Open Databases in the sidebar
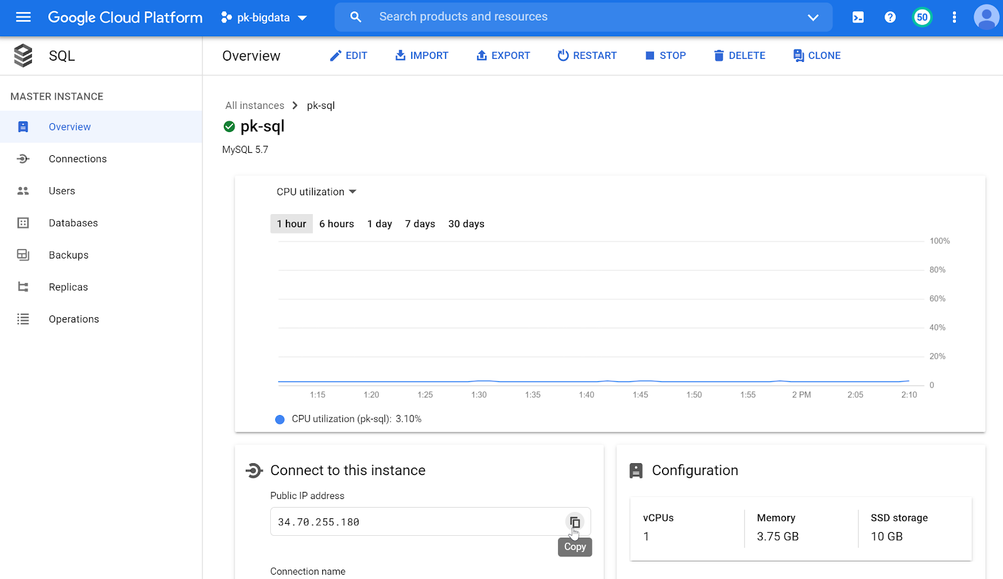Image resolution: width=1003 pixels, height=579 pixels. 101,223
